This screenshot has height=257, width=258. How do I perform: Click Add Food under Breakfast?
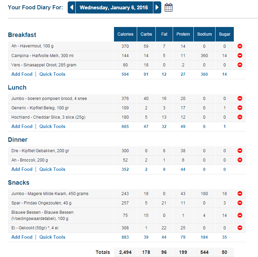(22, 74)
